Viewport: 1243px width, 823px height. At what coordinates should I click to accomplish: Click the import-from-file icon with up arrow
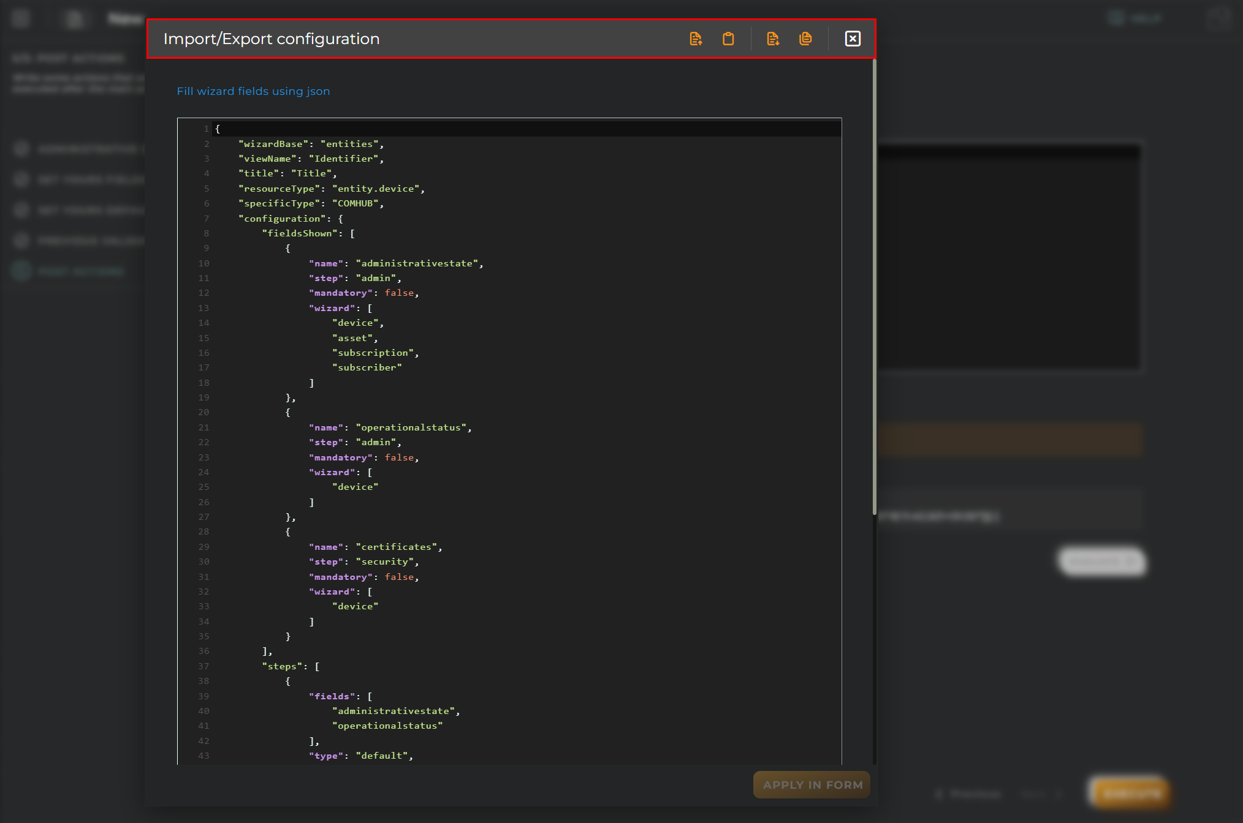click(696, 39)
